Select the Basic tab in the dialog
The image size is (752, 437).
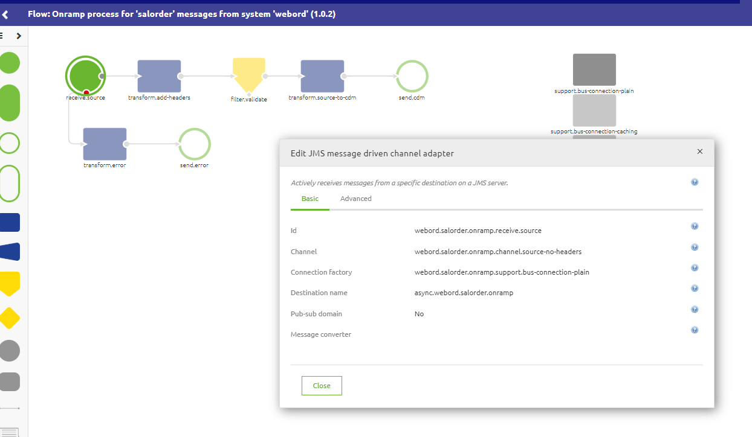(310, 198)
